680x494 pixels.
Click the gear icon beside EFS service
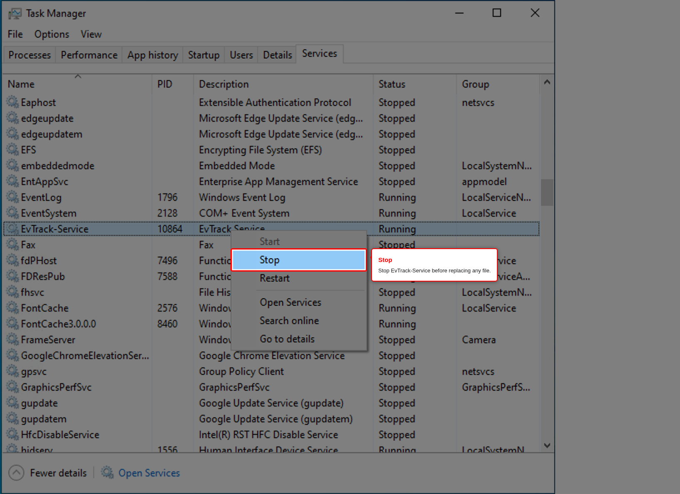tap(13, 150)
